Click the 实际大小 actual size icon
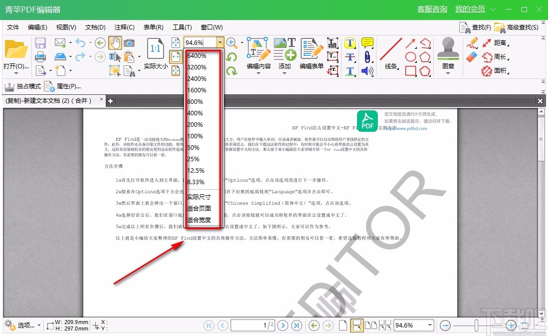The image size is (548, 336). pos(155,49)
